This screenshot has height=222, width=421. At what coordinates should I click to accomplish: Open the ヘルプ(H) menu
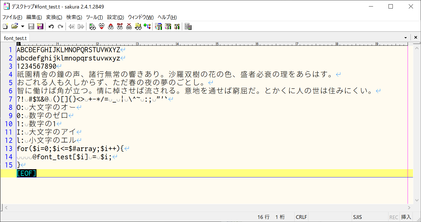pos(167,17)
